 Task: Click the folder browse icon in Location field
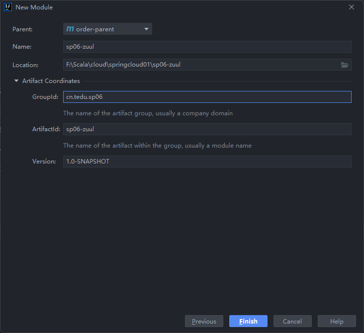pos(345,65)
